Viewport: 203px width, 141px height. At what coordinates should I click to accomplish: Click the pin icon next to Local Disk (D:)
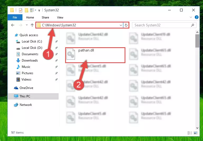pyautogui.click(x=56, y=48)
